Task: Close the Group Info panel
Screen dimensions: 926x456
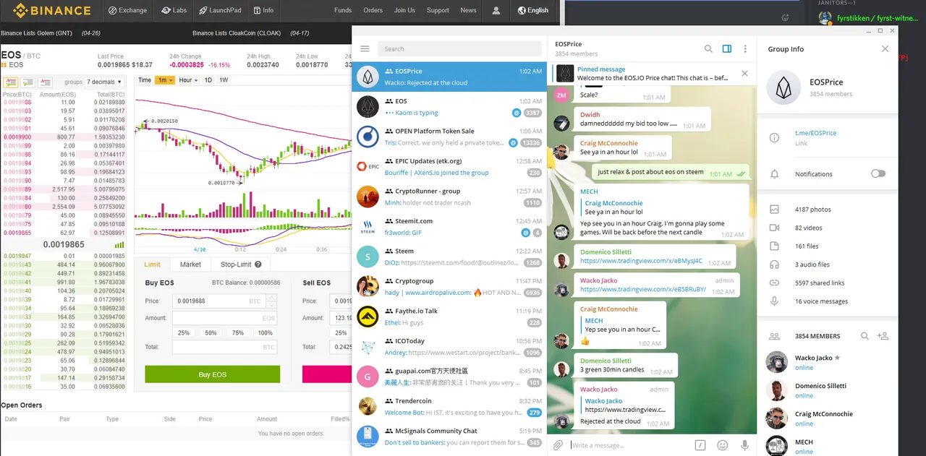Action: (x=885, y=49)
